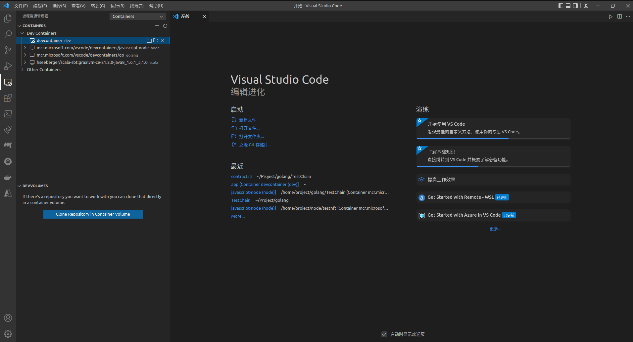Image resolution: width=633 pixels, height=342 pixels.
Task: Uncheck 启动时显示欢迎页 checkbox
Action: [x=384, y=334]
